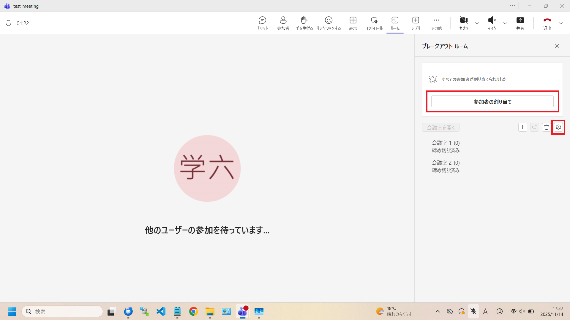Image resolution: width=570 pixels, height=320 pixels.
Task: Delete breakout rooms with trash icon
Action: click(546, 127)
